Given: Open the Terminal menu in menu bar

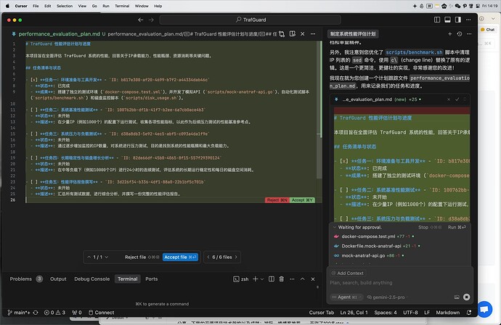Looking at the screenshot, I should point(122,6).
